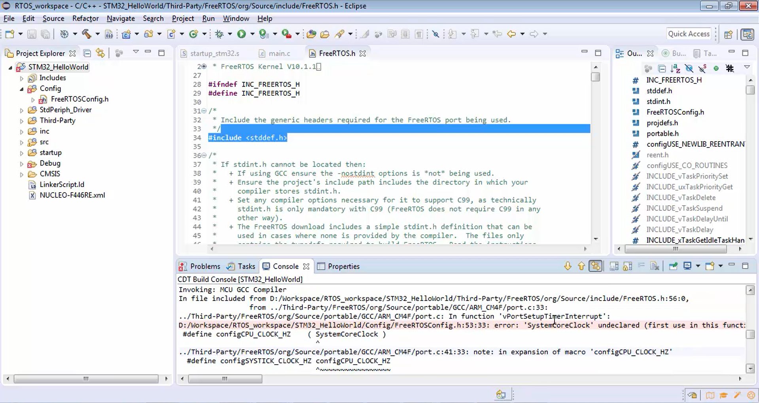This screenshot has height=403, width=759.
Task: Toggle Hide Fields in Outline toolbar
Action: click(x=689, y=68)
